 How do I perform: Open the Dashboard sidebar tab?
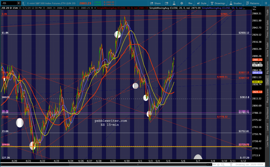(x=267, y=113)
